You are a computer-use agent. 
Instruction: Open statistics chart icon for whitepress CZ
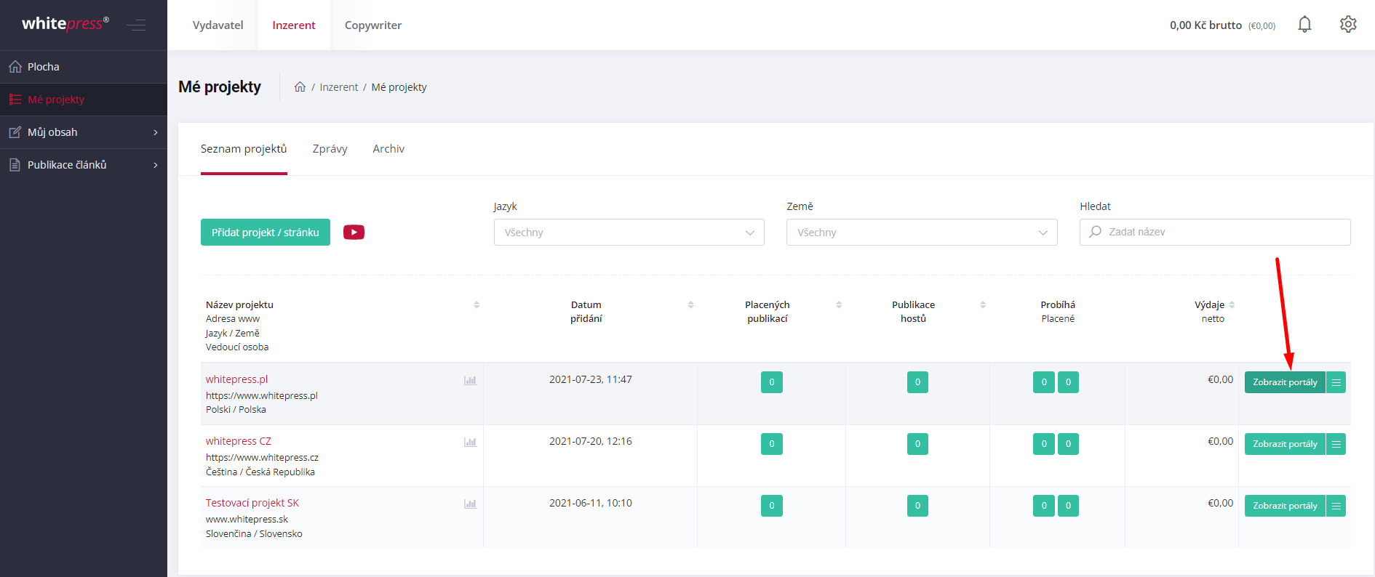(x=471, y=442)
